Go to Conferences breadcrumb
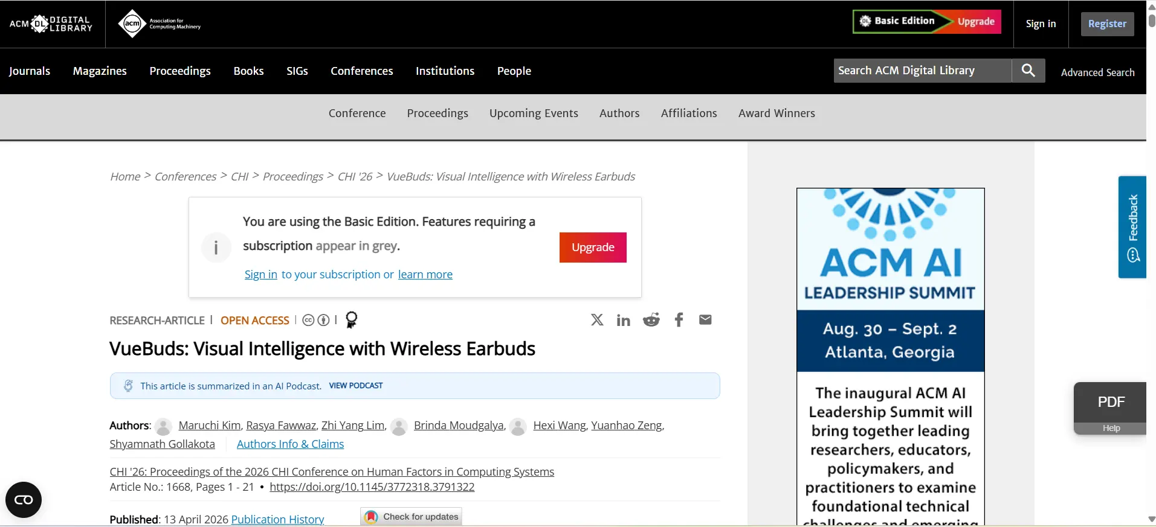This screenshot has height=527, width=1156. (186, 176)
